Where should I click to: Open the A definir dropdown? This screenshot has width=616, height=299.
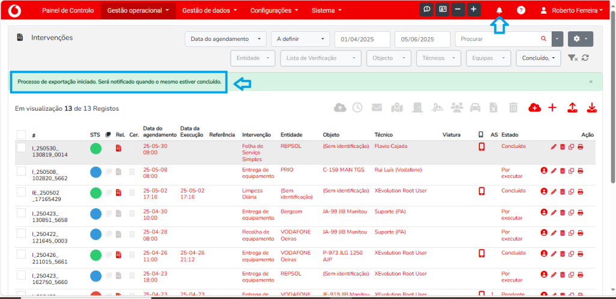[300, 39]
